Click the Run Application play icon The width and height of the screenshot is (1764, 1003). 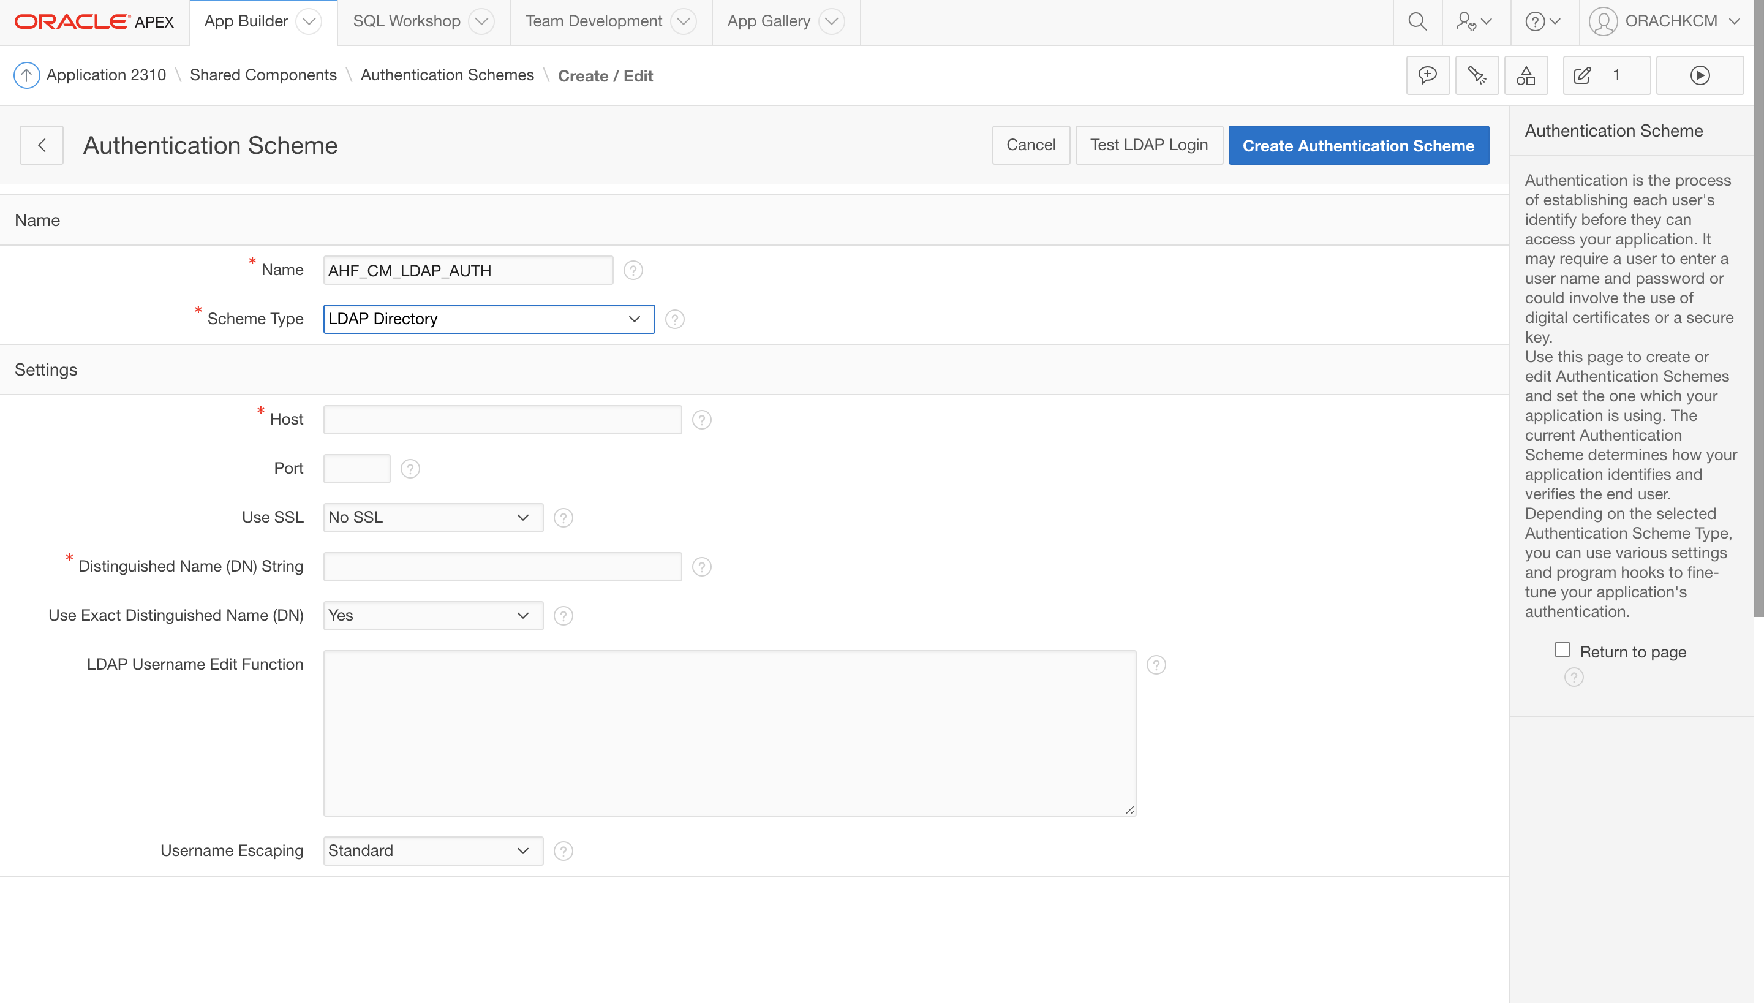(x=1699, y=75)
